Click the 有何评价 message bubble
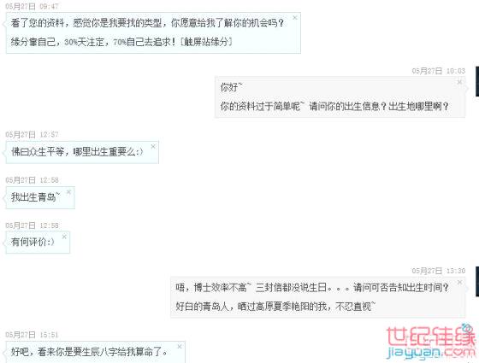This screenshot has width=479, height=363. [x=38, y=243]
